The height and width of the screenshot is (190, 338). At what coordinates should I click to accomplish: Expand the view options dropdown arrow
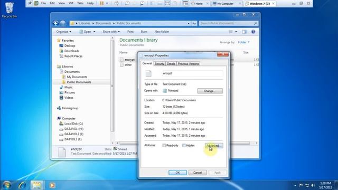coord(236,32)
